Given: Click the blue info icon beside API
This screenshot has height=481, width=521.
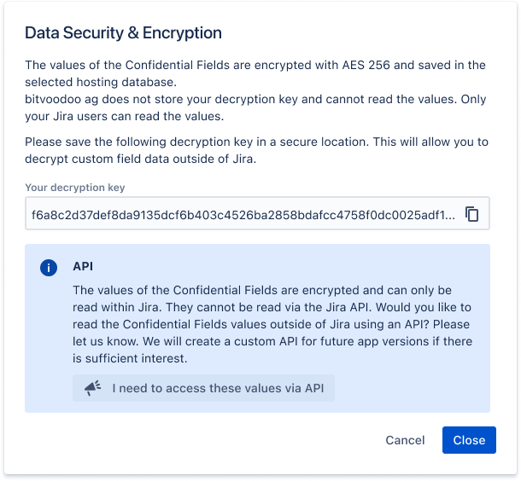Looking at the screenshot, I should (49, 268).
